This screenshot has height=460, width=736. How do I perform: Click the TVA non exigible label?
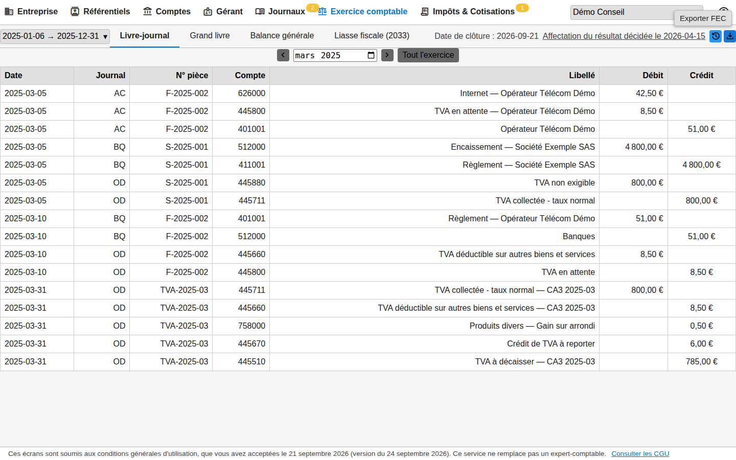[x=565, y=183]
